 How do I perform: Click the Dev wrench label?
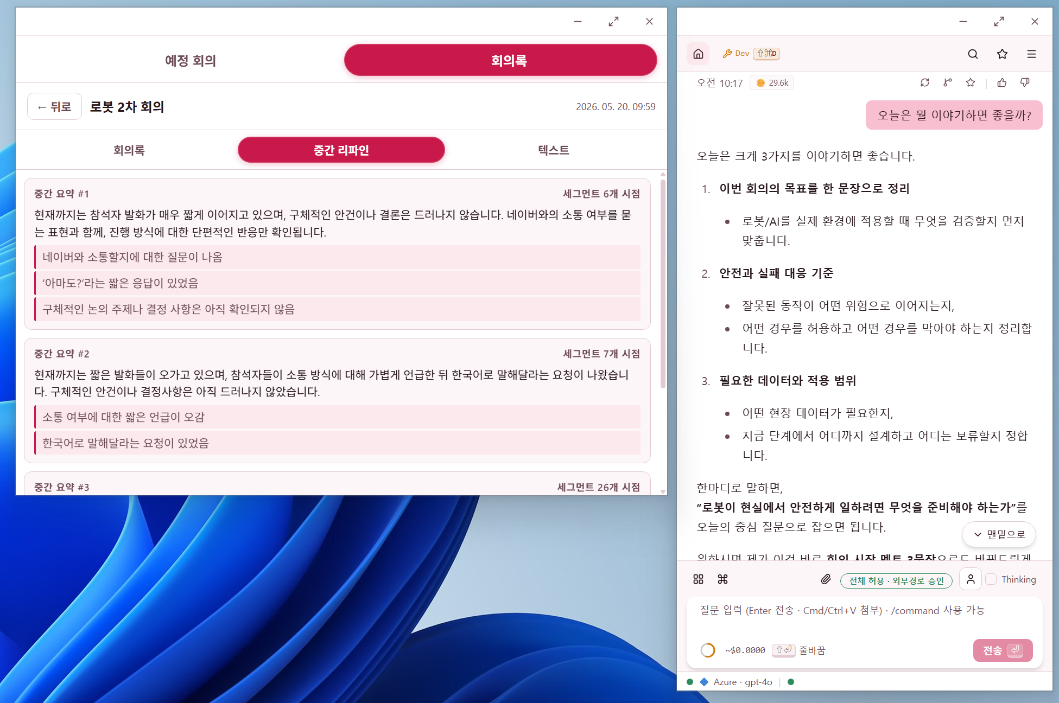coord(735,53)
